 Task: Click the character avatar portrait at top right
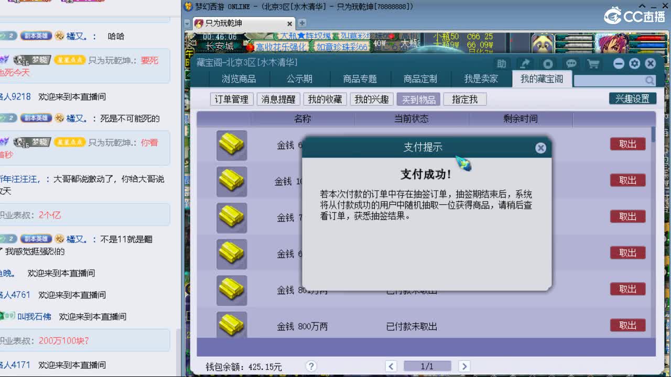(612, 43)
